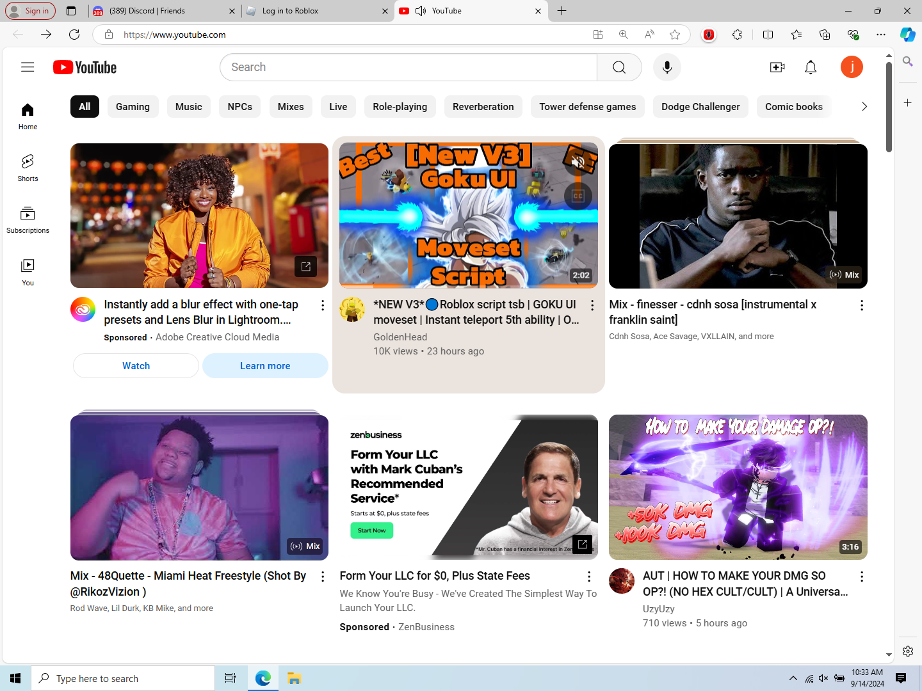Open browser Extensions puzzle icon

[738, 35]
